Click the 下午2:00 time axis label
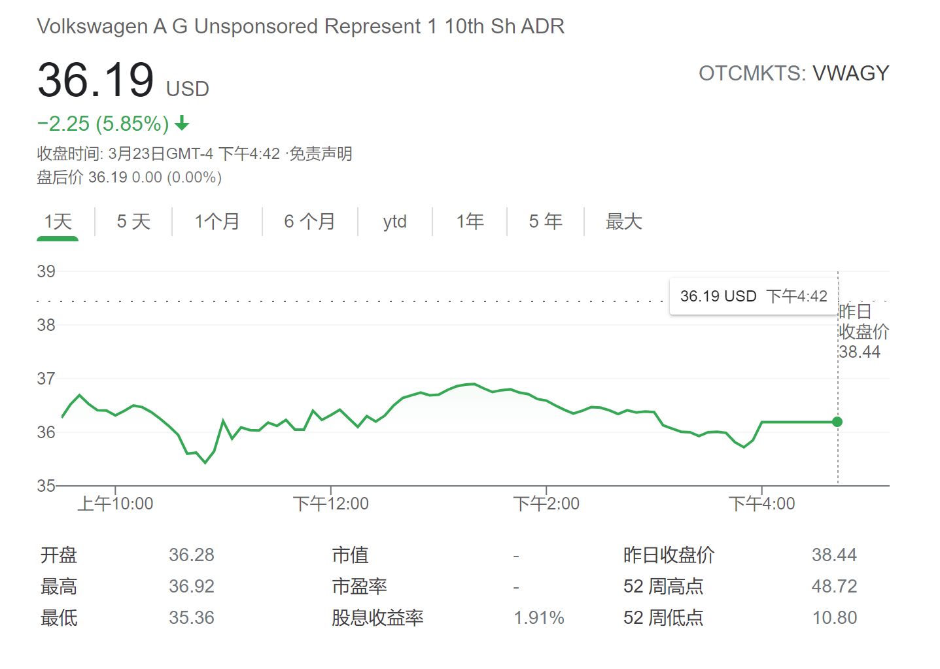Viewport: 940px width, 669px height. coord(546,504)
